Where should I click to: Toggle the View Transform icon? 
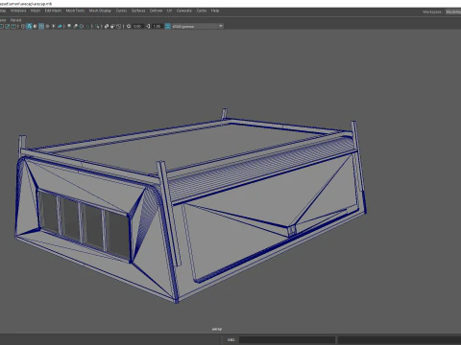tap(167, 26)
